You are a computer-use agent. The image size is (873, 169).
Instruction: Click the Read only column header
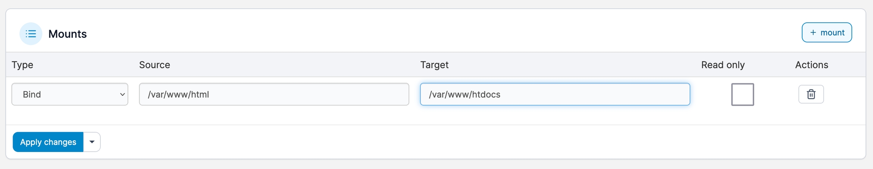pos(723,65)
